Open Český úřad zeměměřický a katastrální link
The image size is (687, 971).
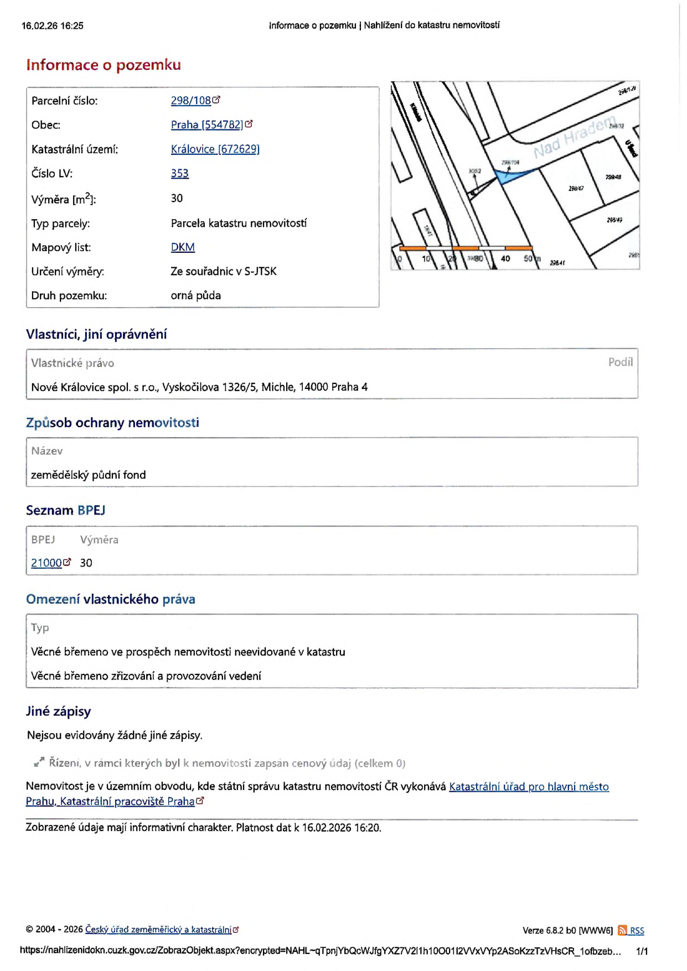click(x=158, y=930)
